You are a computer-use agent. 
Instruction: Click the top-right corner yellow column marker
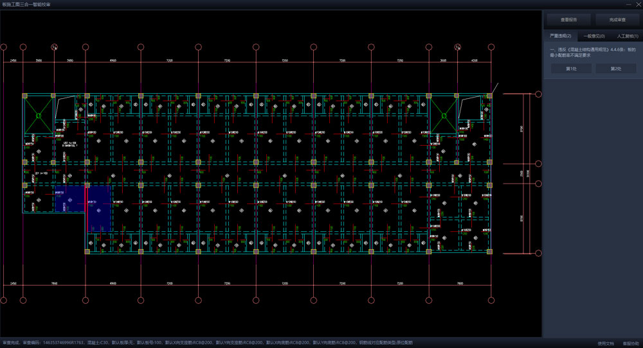489,96
